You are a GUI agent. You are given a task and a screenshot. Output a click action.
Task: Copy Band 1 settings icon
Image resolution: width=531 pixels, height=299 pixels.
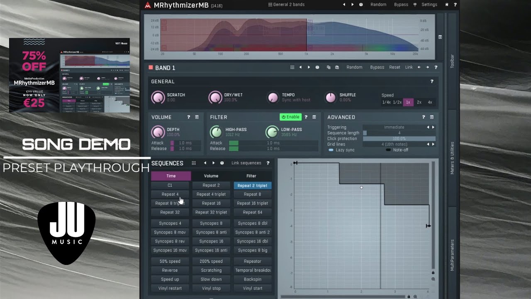[329, 67]
